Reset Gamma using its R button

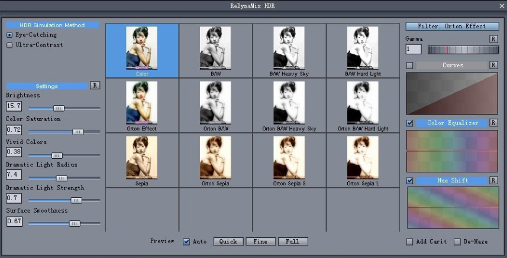(x=493, y=39)
